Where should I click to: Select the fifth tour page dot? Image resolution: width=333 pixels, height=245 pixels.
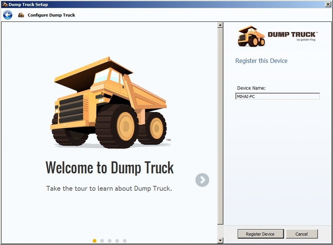[125, 241]
